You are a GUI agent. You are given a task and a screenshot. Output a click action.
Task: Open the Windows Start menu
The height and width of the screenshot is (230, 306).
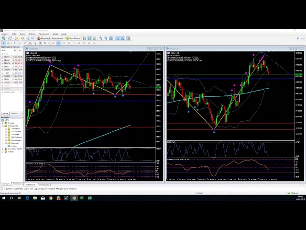coord(4,198)
